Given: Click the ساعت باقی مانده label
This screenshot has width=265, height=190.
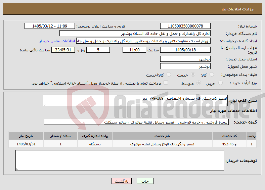Looking at the screenshot, I should 35,50.
